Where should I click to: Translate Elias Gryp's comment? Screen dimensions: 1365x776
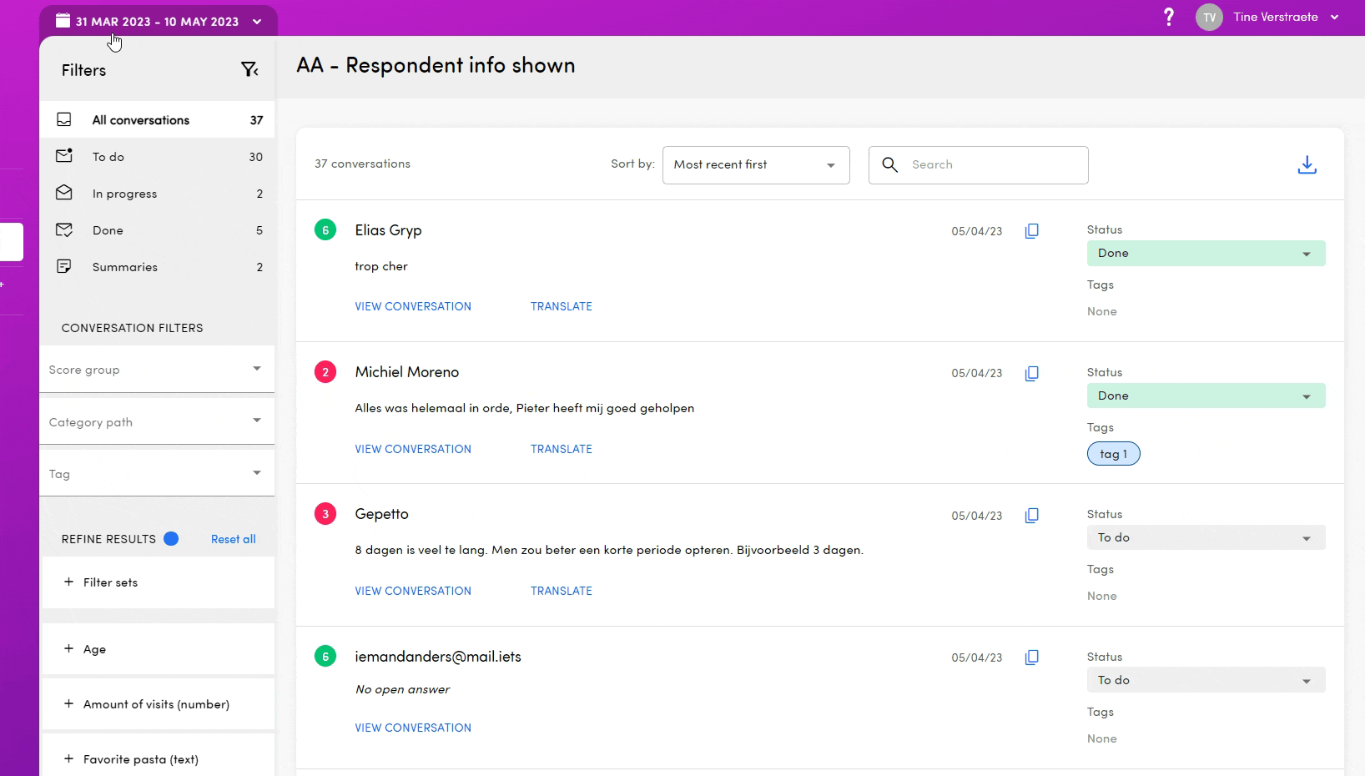[x=561, y=306]
